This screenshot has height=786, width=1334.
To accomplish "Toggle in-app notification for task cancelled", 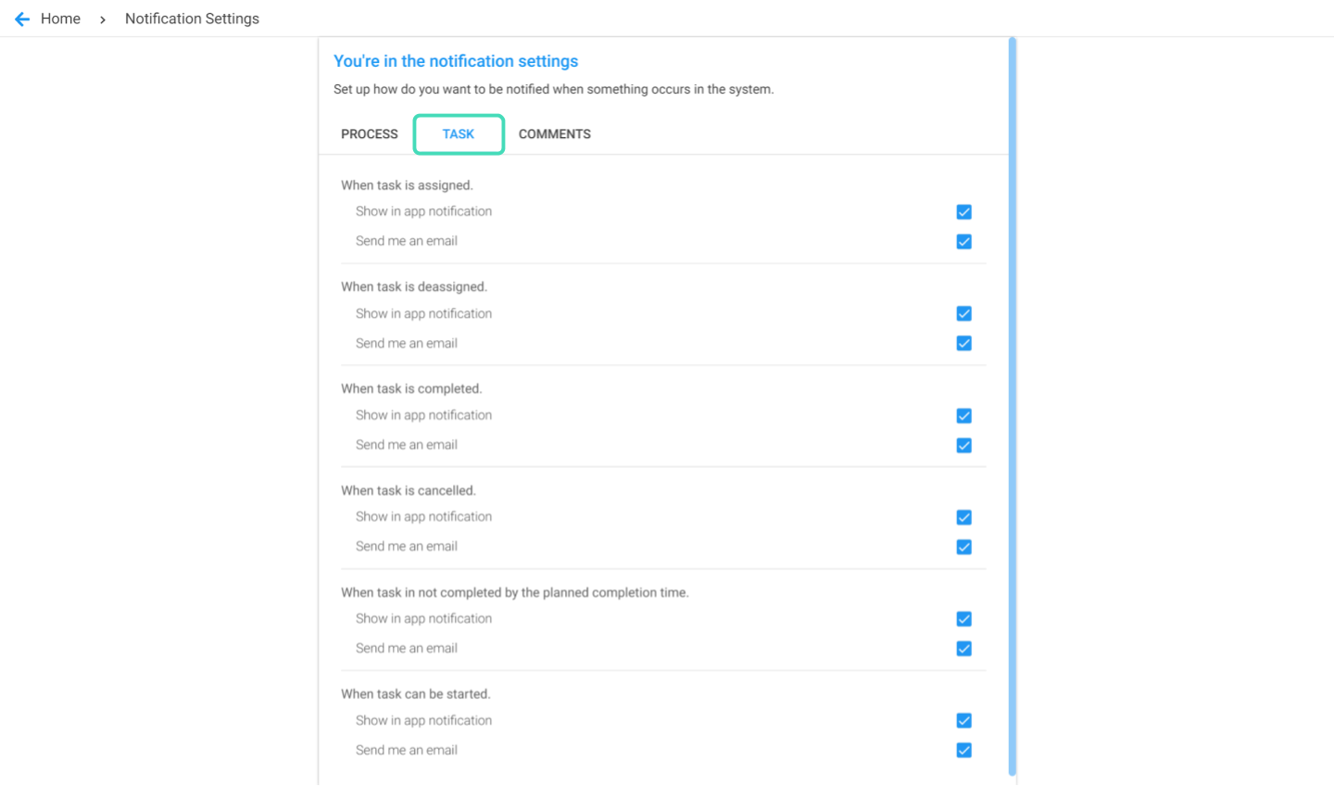I will (964, 517).
